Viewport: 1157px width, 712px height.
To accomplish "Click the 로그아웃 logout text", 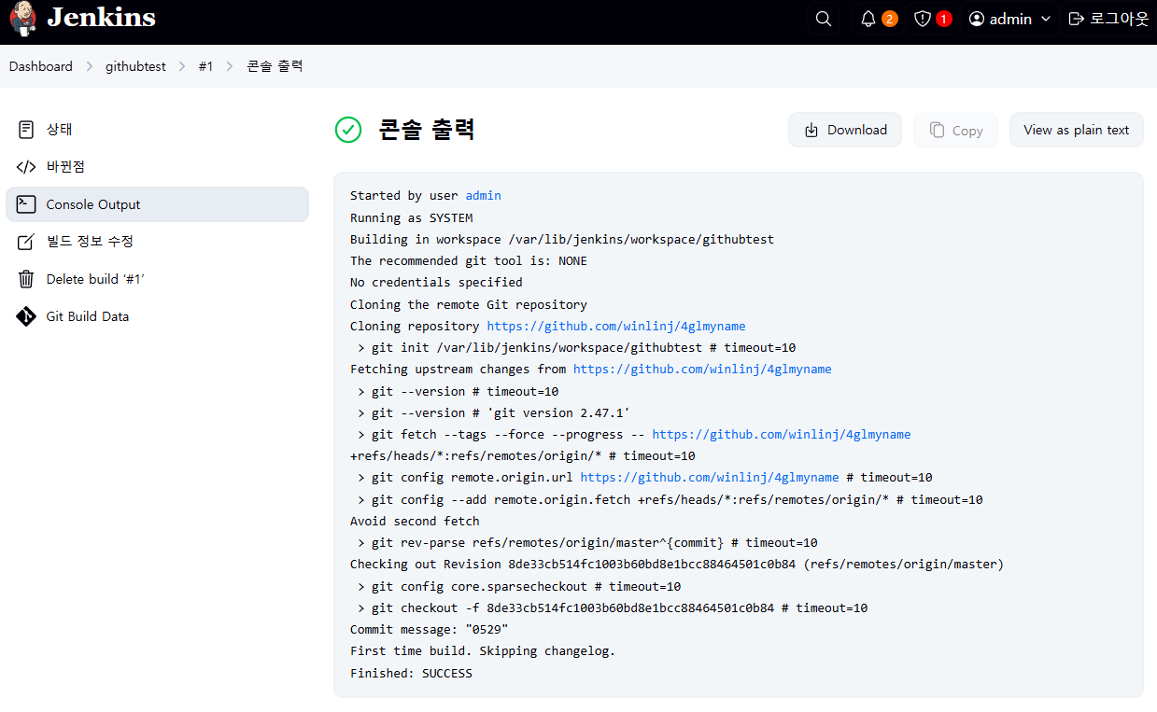I will click(x=1119, y=19).
